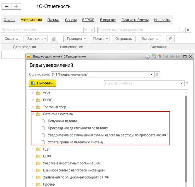The image size is (195, 187).
Task: Click the paperclip attachment button
Action: [170, 39]
